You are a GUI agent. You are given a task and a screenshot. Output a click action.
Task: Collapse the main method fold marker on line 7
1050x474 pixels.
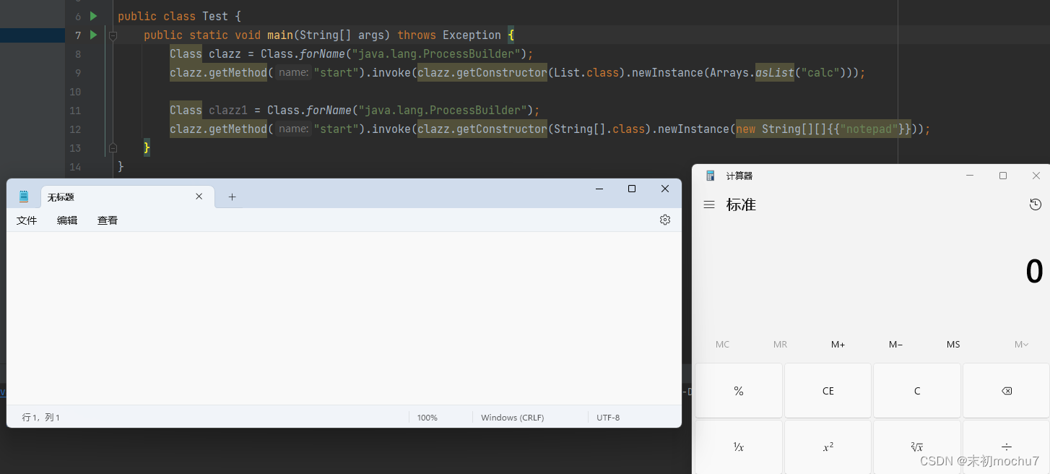[113, 35]
